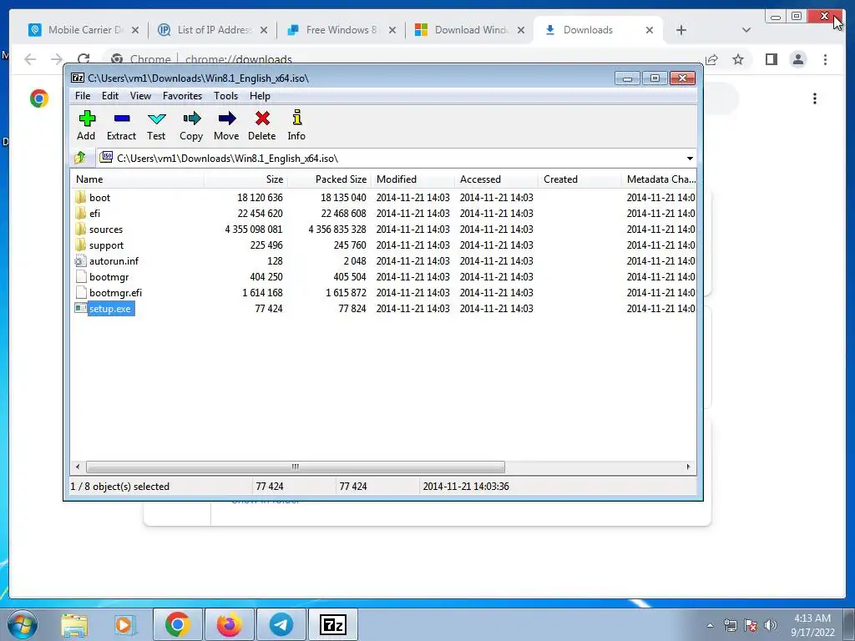Click the Action Center flag tray icon
Image resolution: width=855 pixels, height=641 pixels.
point(751,625)
